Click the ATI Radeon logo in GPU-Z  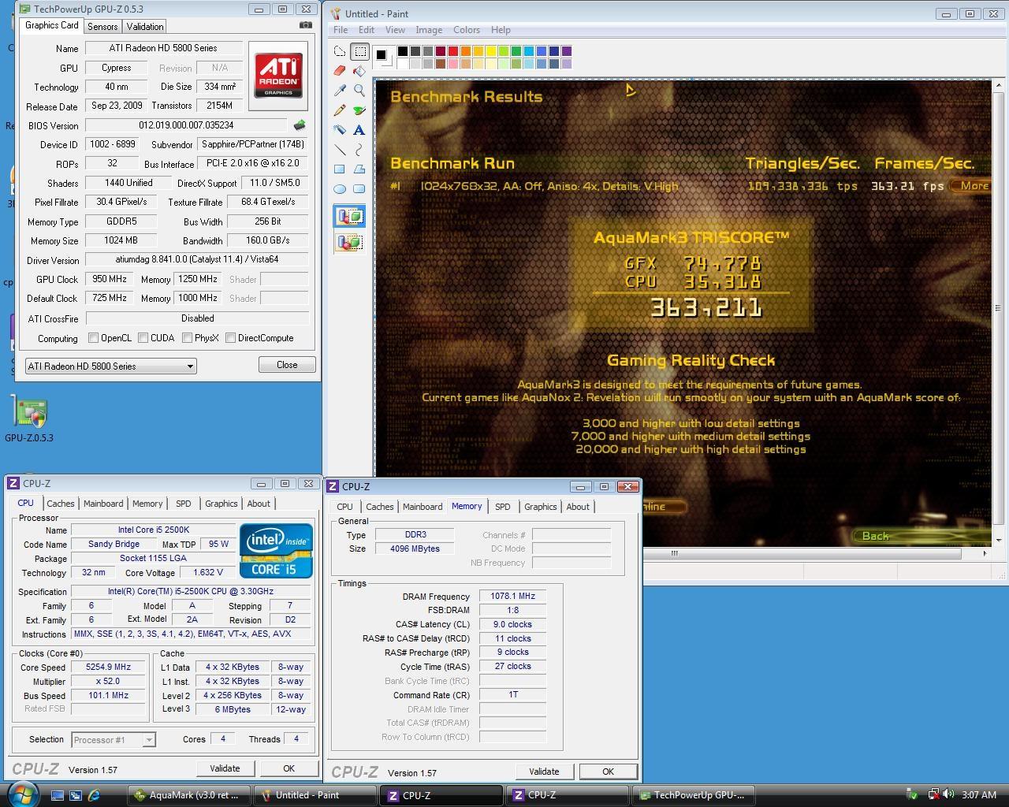[278, 76]
